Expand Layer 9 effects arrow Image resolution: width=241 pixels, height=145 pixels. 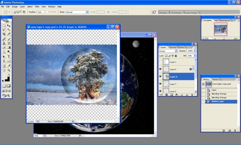point(193,69)
